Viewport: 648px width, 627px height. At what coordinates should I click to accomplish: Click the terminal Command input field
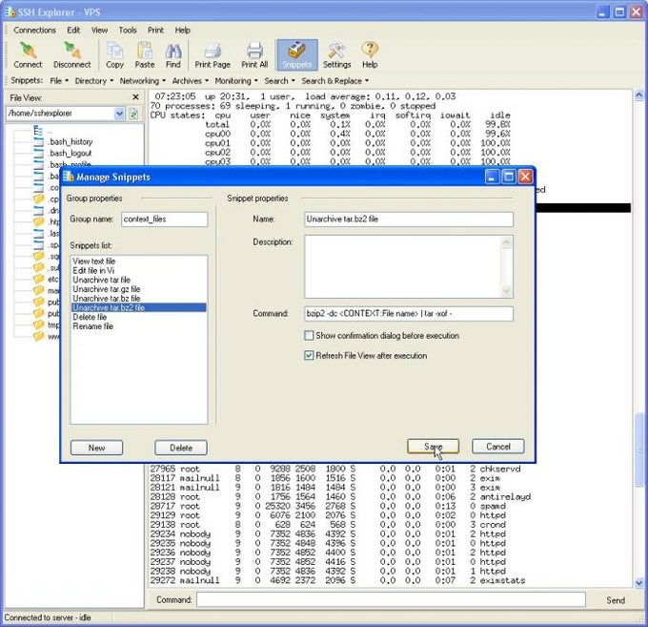click(x=391, y=599)
